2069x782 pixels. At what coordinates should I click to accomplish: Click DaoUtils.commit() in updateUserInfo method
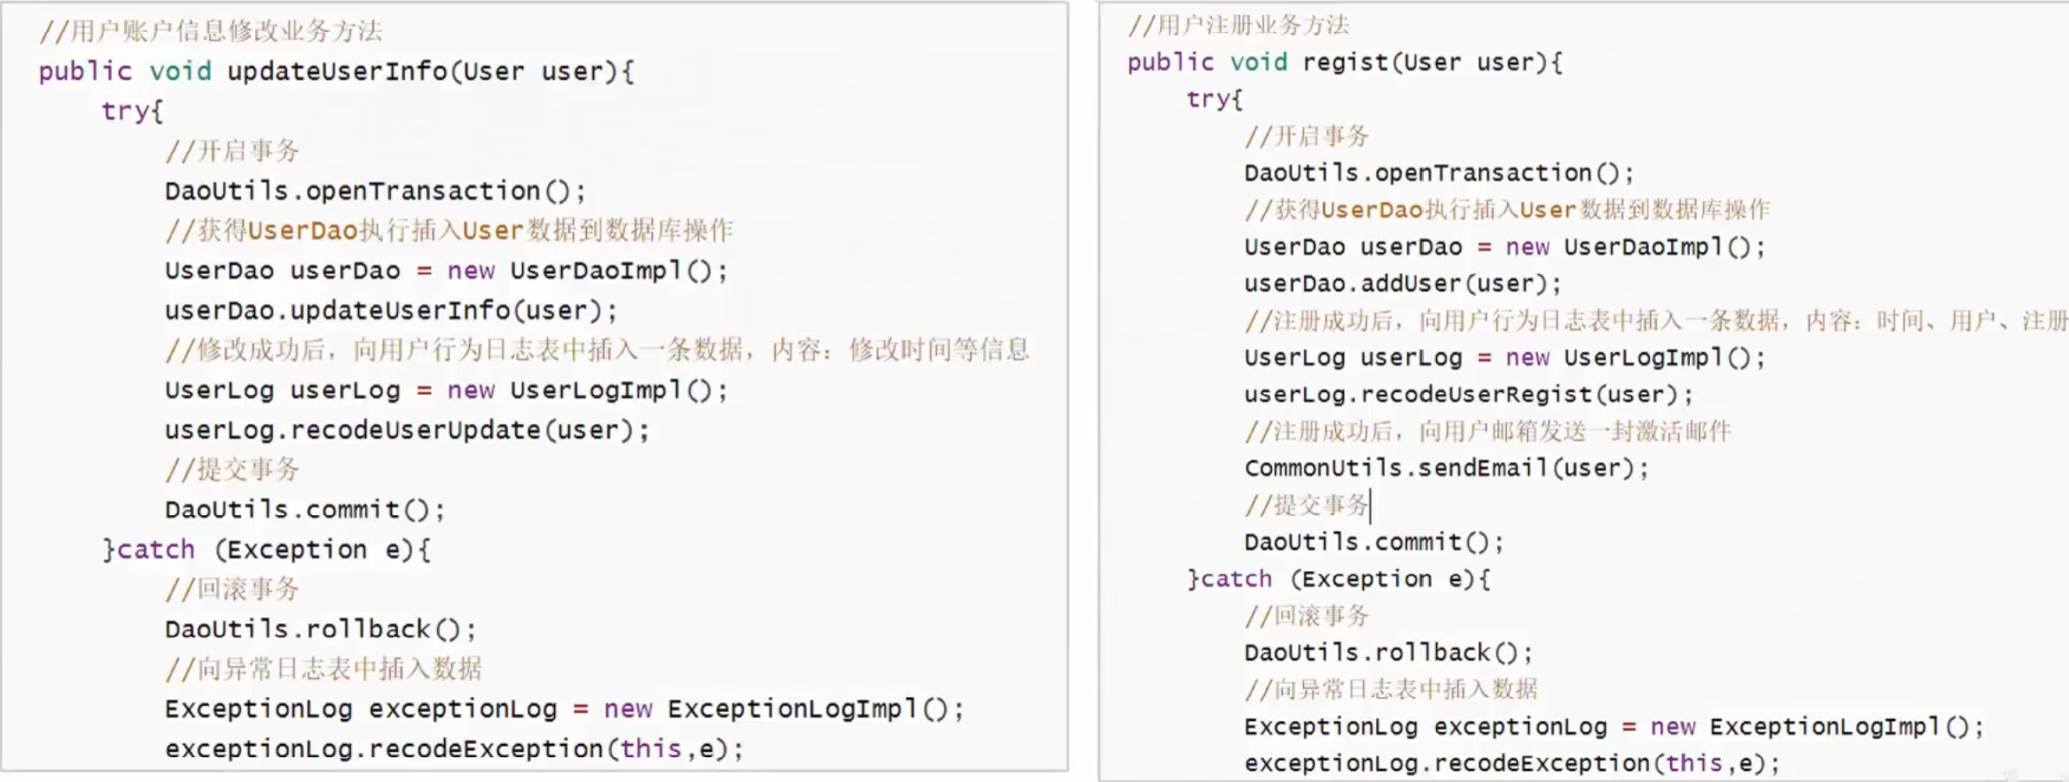coord(304,510)
